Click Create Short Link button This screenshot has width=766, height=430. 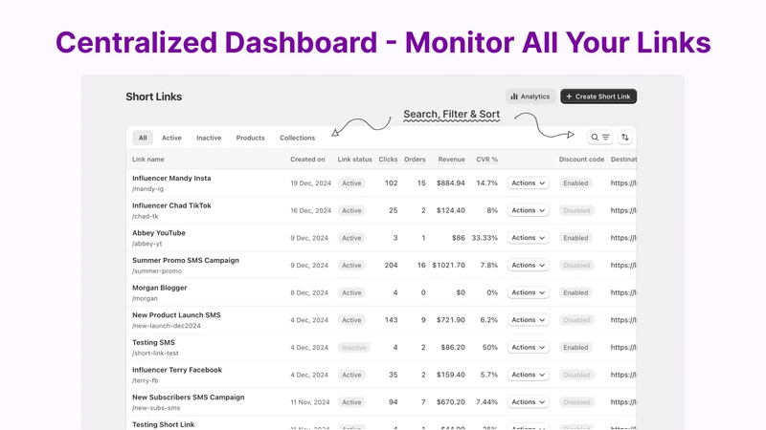598,97
